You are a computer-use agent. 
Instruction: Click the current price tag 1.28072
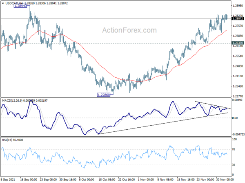tap(238, 19)
